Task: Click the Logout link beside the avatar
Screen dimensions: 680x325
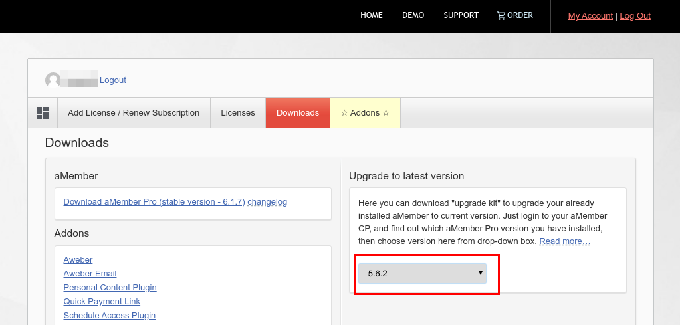Action: coord(113,80)
